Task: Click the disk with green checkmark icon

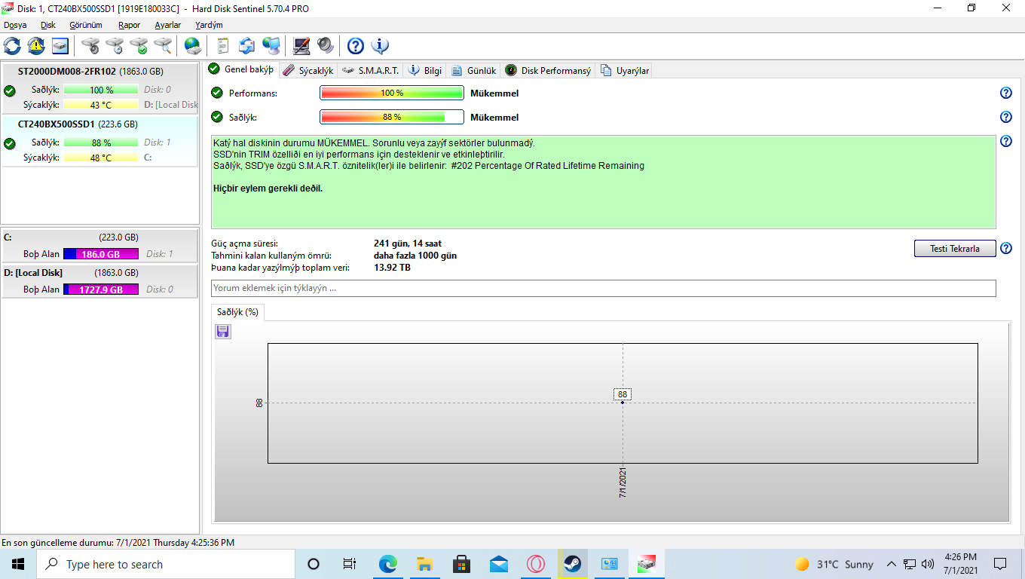Action: click(x=139, y=46)
